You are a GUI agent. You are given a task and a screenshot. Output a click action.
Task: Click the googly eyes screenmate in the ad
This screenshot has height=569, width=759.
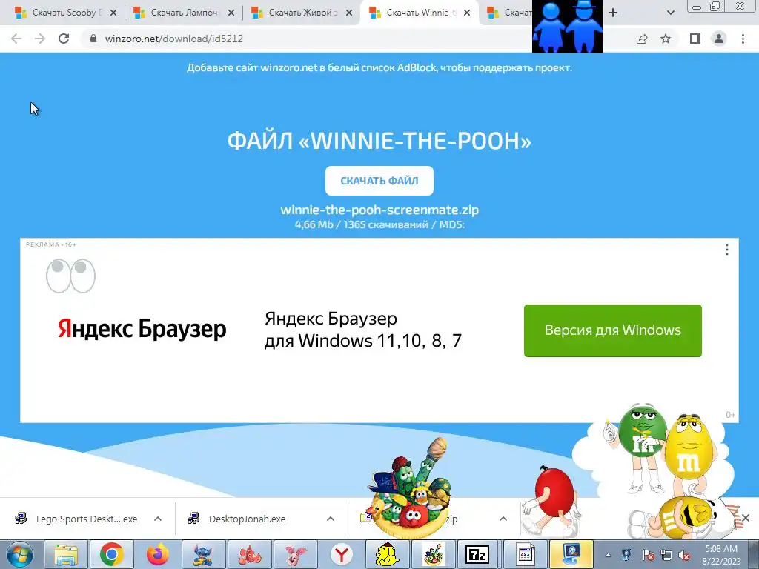pos(70,276)
